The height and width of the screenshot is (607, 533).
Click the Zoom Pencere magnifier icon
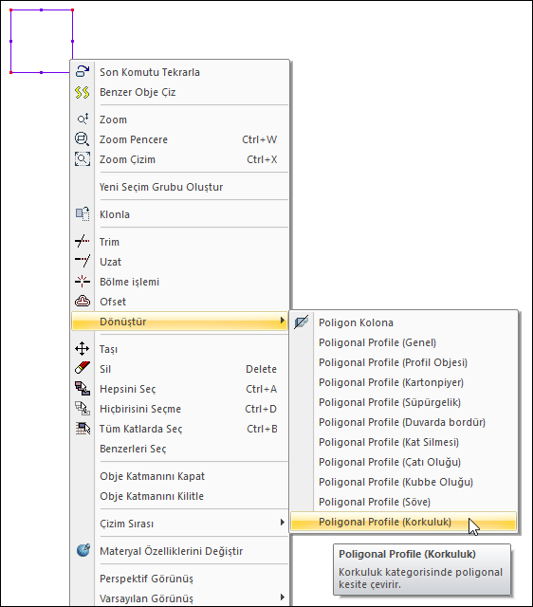tap(83, 139)
